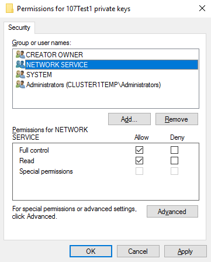211x262 pixels.
Task: Toggle Deny checkbox for Read
Action: tap(174, 161)
